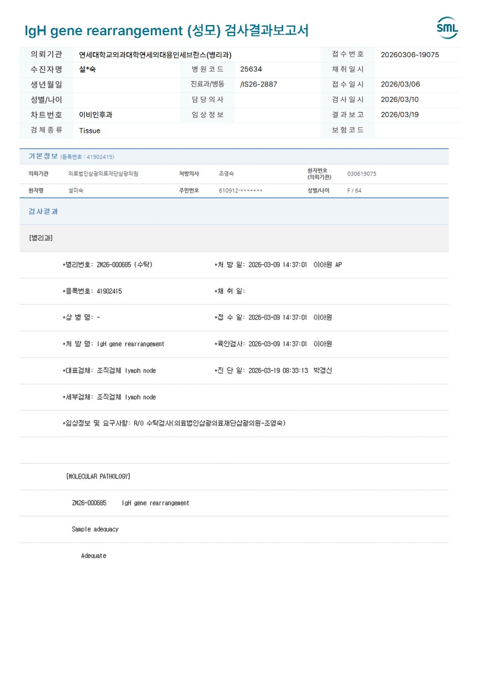
Task: Select the 생년월일 field label
Action: (46, 84)
